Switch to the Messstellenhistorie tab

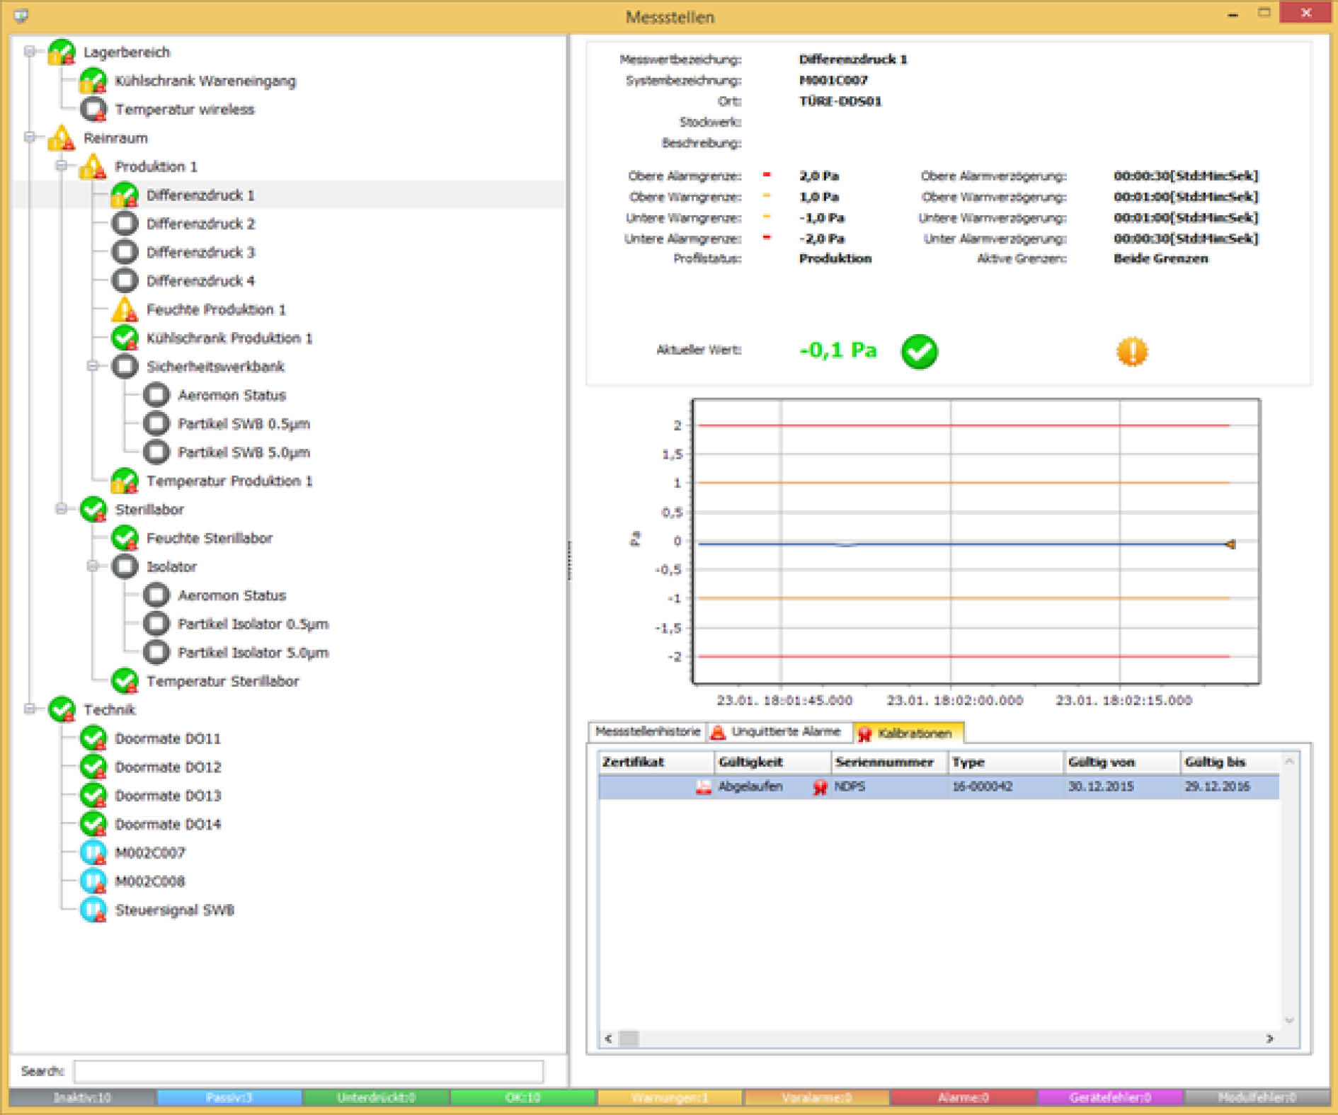point(648,732)
